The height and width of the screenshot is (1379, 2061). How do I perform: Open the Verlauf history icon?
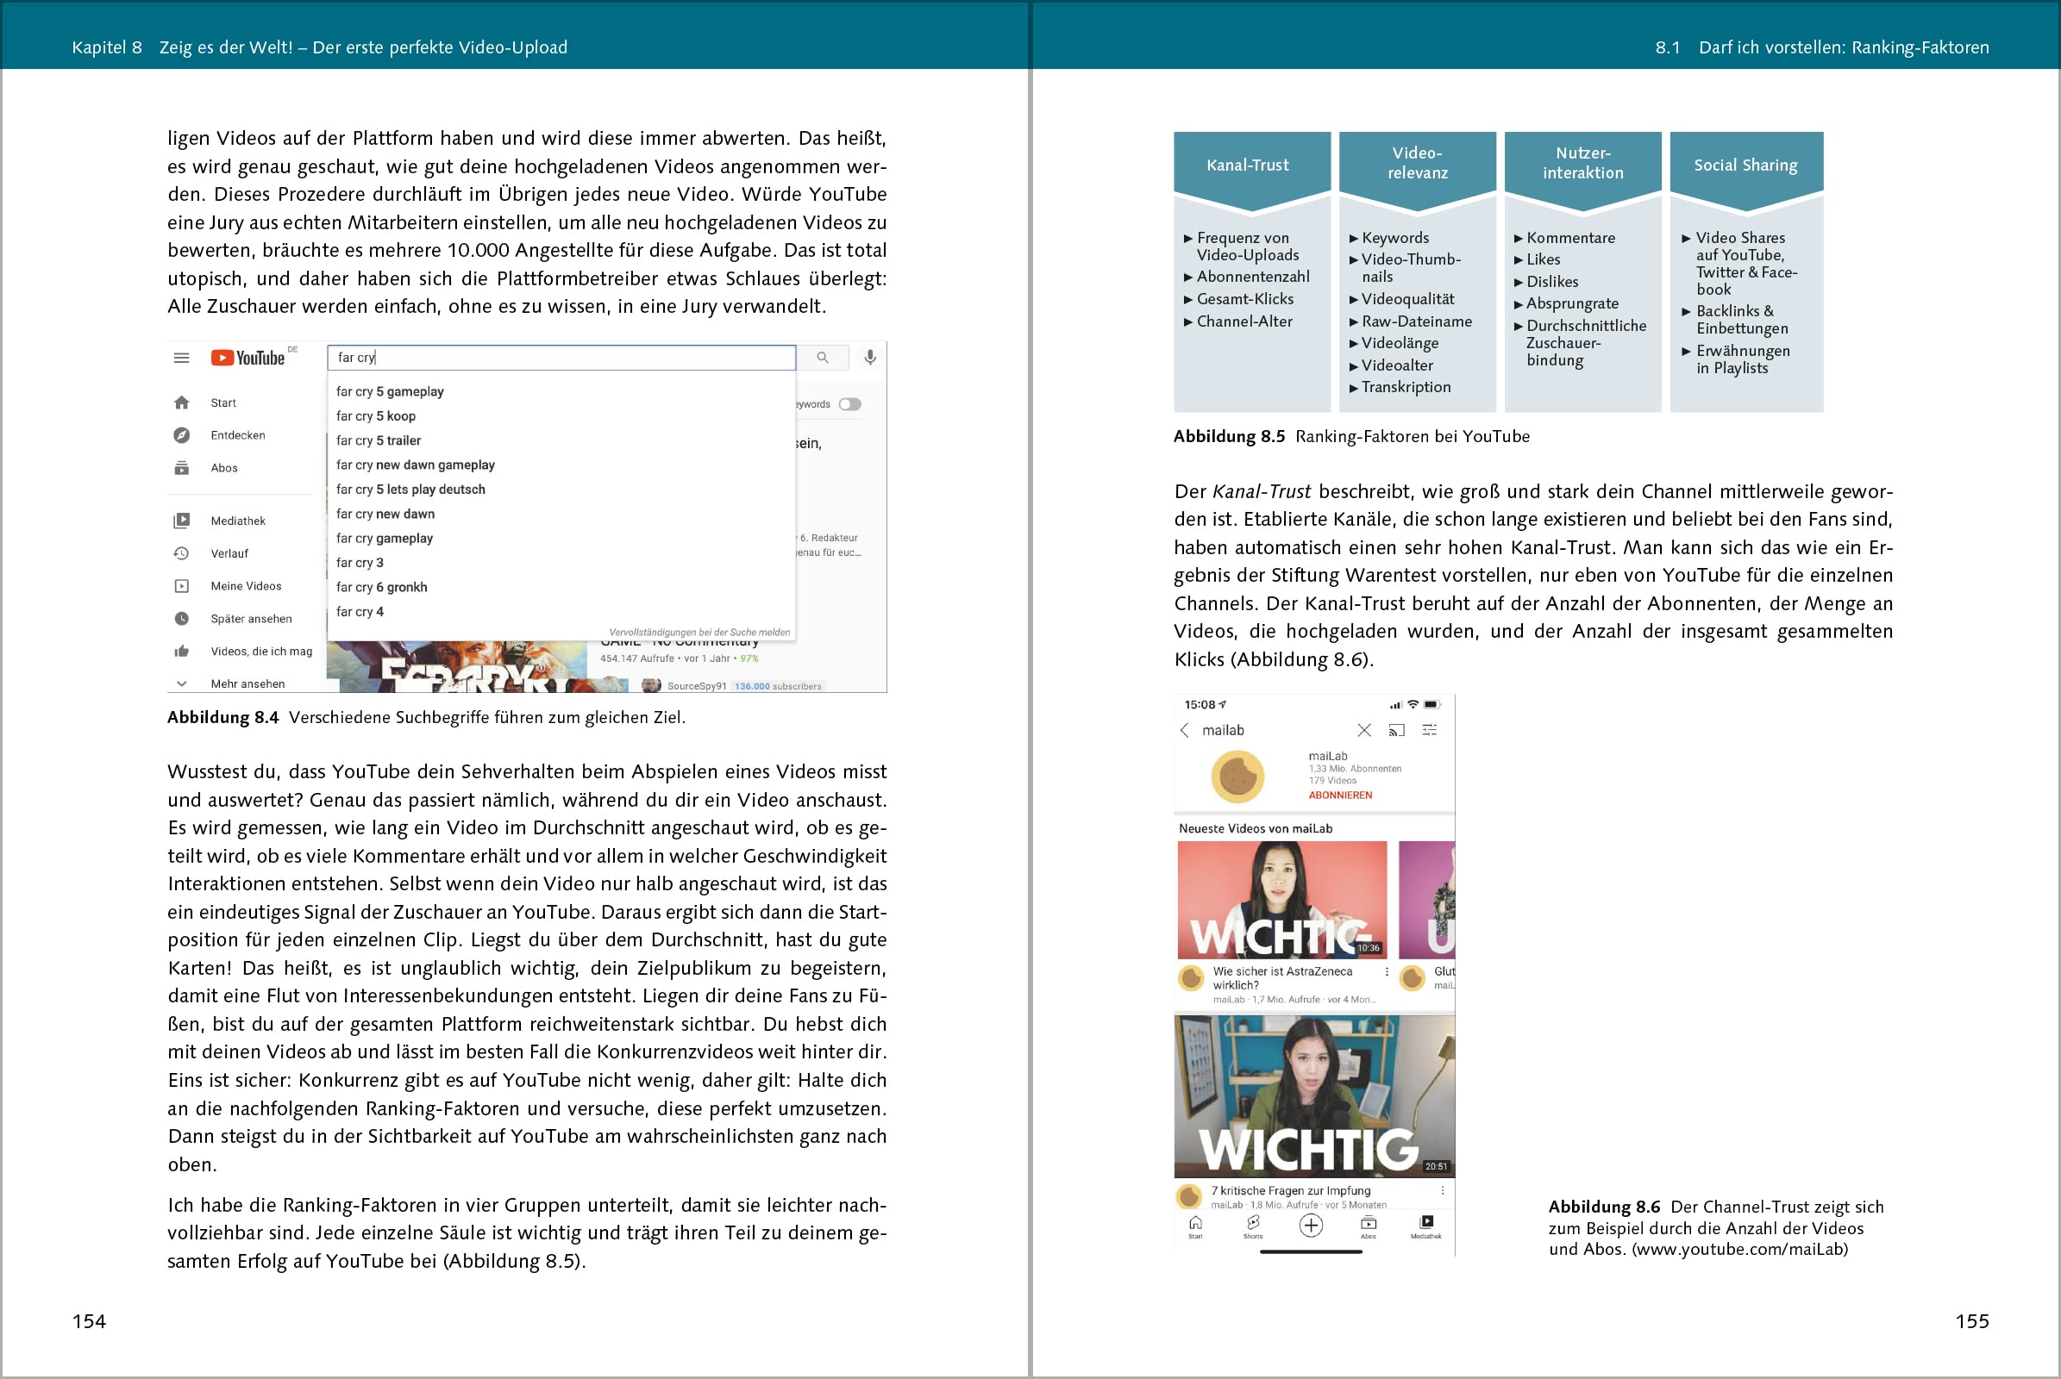click(x=181, y=553)
